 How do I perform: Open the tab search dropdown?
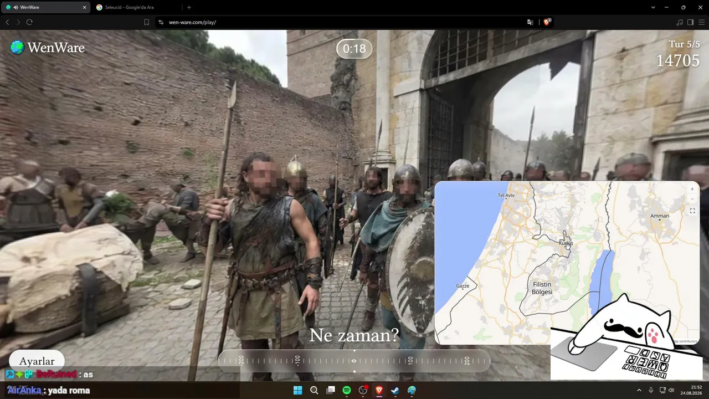[653, 7]
